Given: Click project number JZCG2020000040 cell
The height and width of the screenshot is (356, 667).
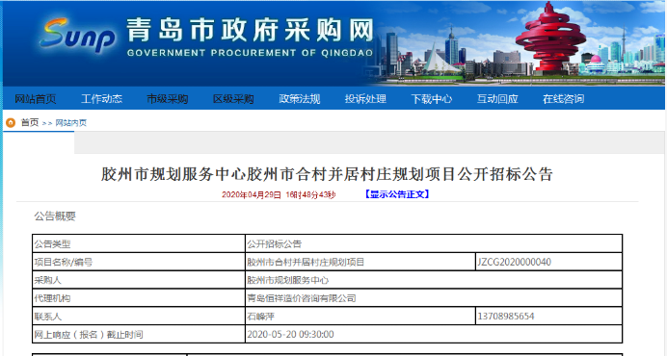Looking at the screenshot, I should (548, 262).
